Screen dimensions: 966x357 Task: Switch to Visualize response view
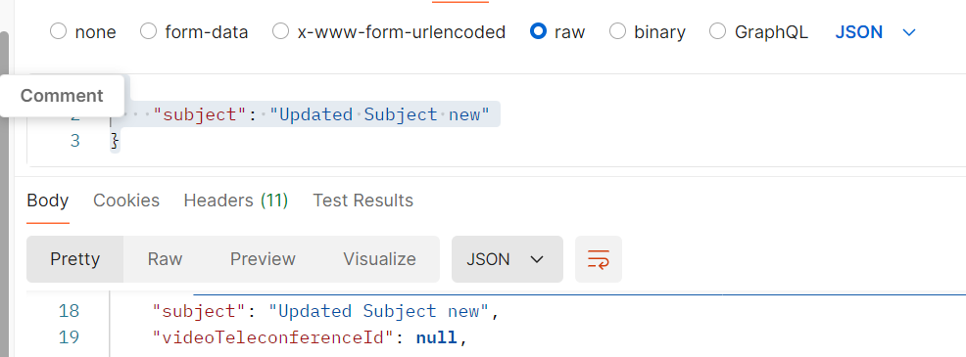pos(379,259)
